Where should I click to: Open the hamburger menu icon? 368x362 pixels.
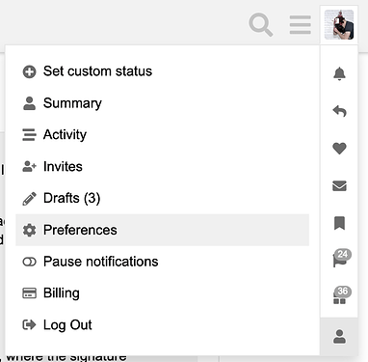coord(301,25)
